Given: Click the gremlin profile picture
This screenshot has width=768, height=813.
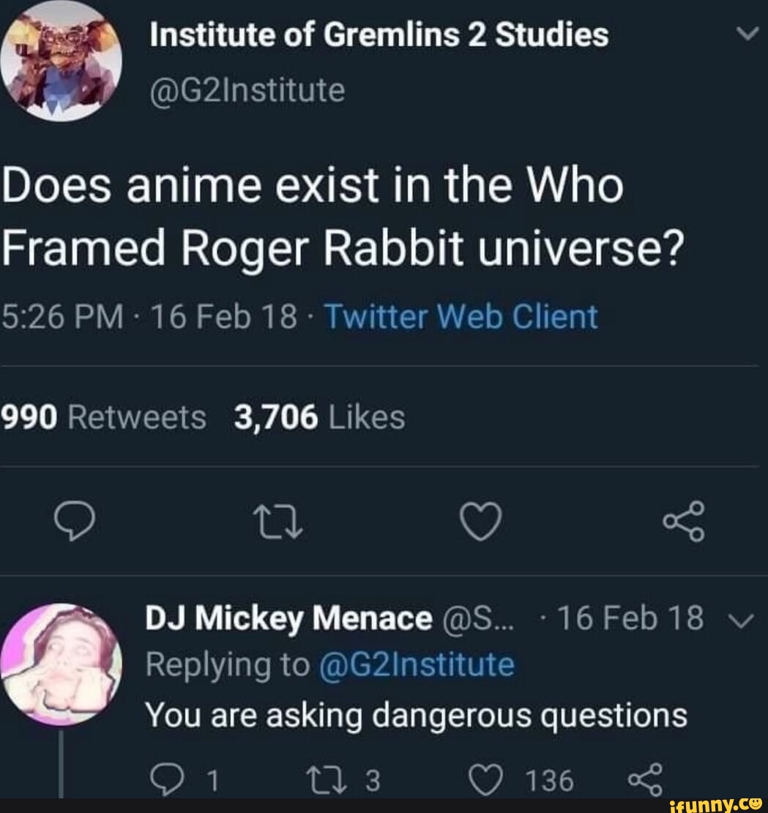Looking at the screenshot, I should pos(61,60).
